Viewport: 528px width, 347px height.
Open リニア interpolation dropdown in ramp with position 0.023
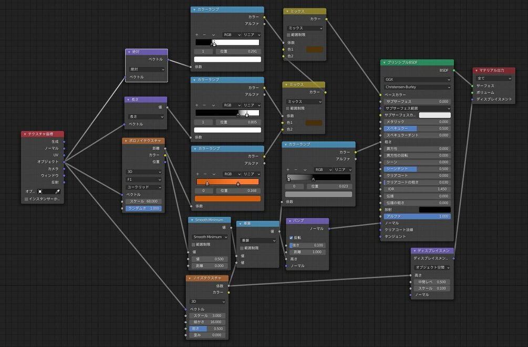pos(343,170)
